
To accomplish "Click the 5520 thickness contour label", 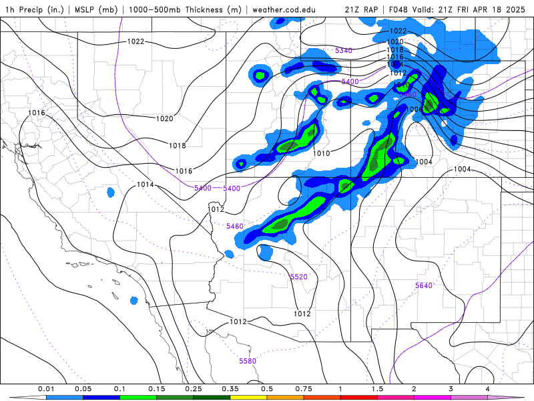I will click(298, 277).
